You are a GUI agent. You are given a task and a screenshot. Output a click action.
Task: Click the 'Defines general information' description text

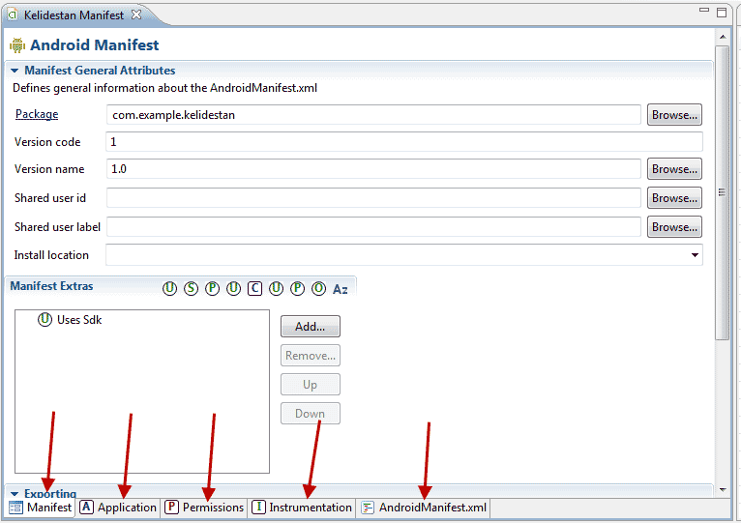point(164,88)
